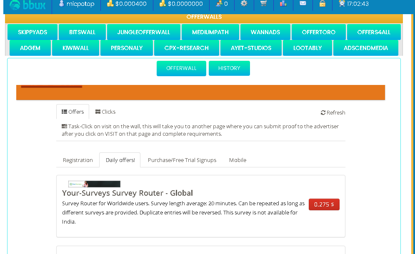The width and height of the screenshot is (415, 254).
Task: Open the AYET-STUDIOS offerwall
Action: click(x=251, y=48)
